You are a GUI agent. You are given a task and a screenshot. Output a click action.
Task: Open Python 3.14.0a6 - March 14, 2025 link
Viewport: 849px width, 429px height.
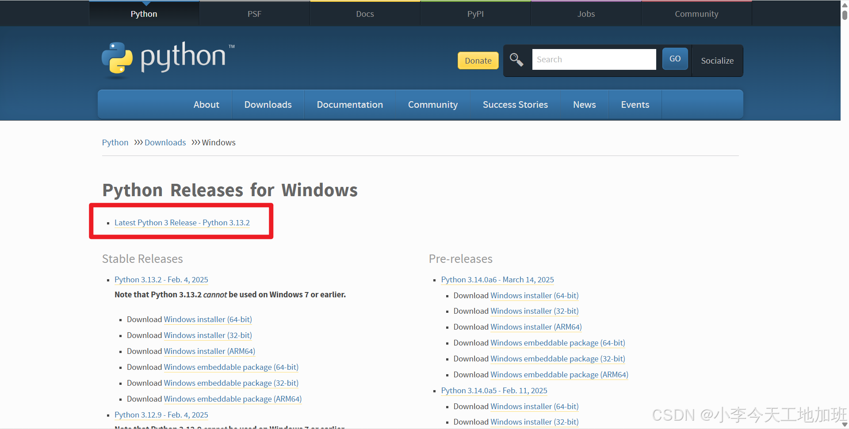tap(497, 280)
